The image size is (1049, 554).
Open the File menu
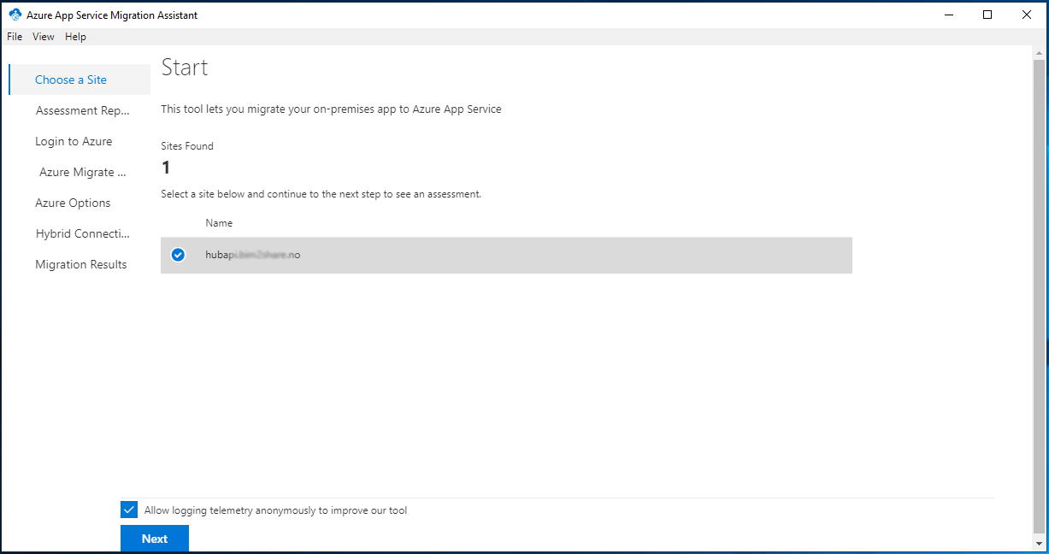point(15,37)
